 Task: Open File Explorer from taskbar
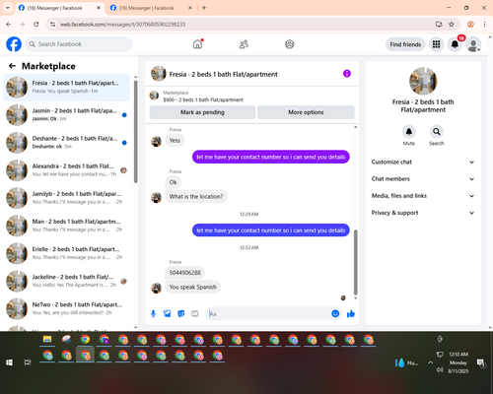pyautogui.click(x=47, y=340)
